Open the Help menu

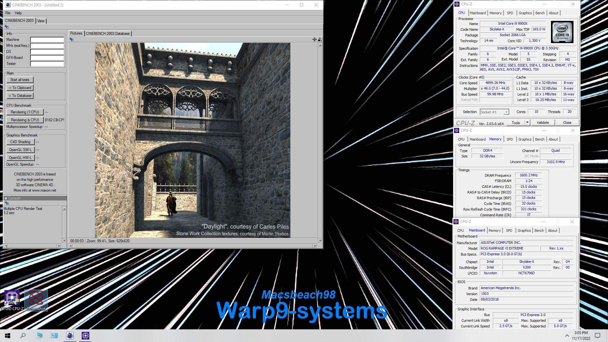pyautogui.click(x=18, y=13)
